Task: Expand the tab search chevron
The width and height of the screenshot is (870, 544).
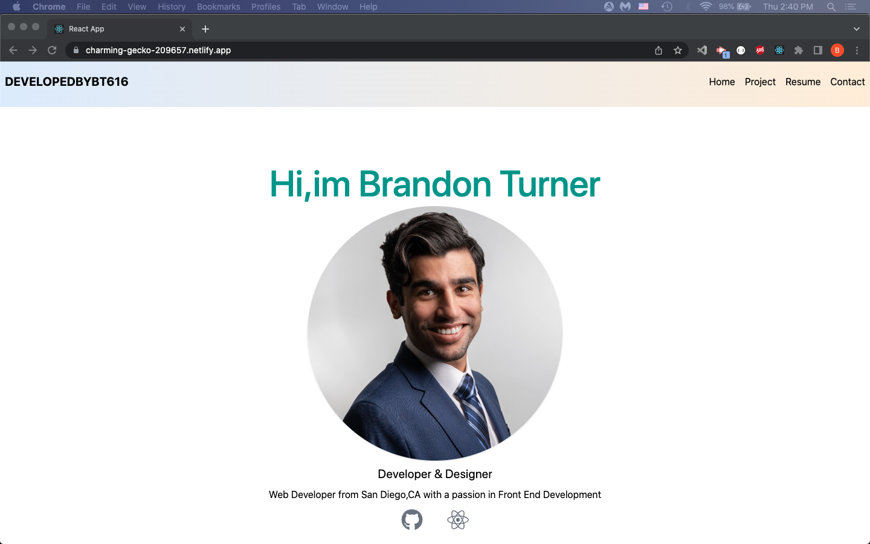Action: 856,28
